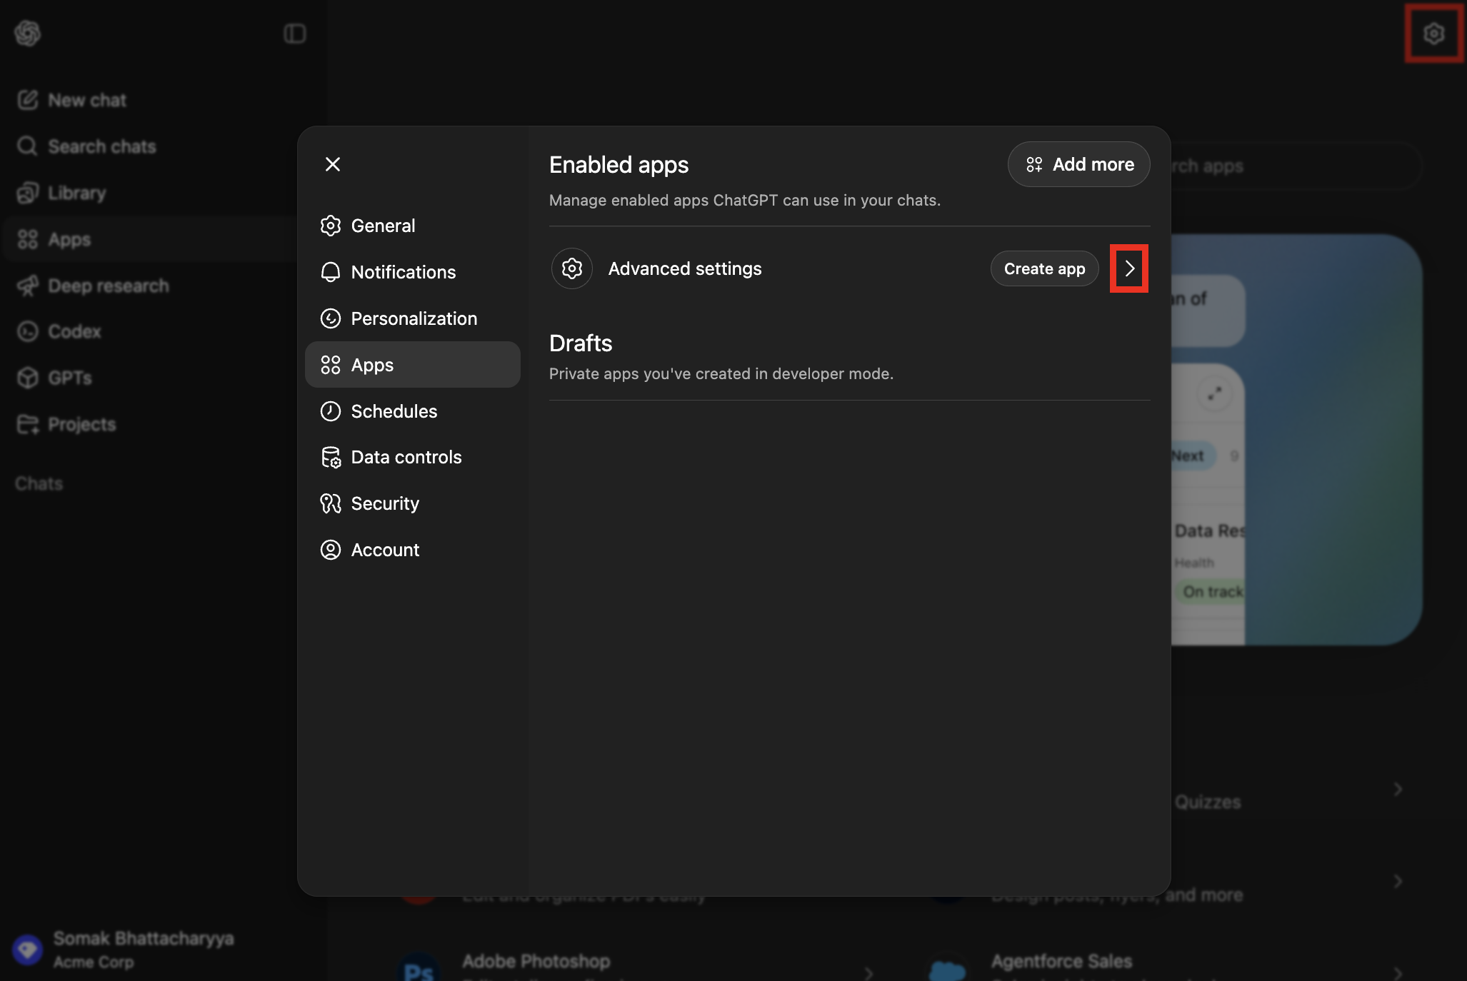Click the Create app button
Image resolution: width=1467 pixels, height=981 pixels.
[1043, 268]
